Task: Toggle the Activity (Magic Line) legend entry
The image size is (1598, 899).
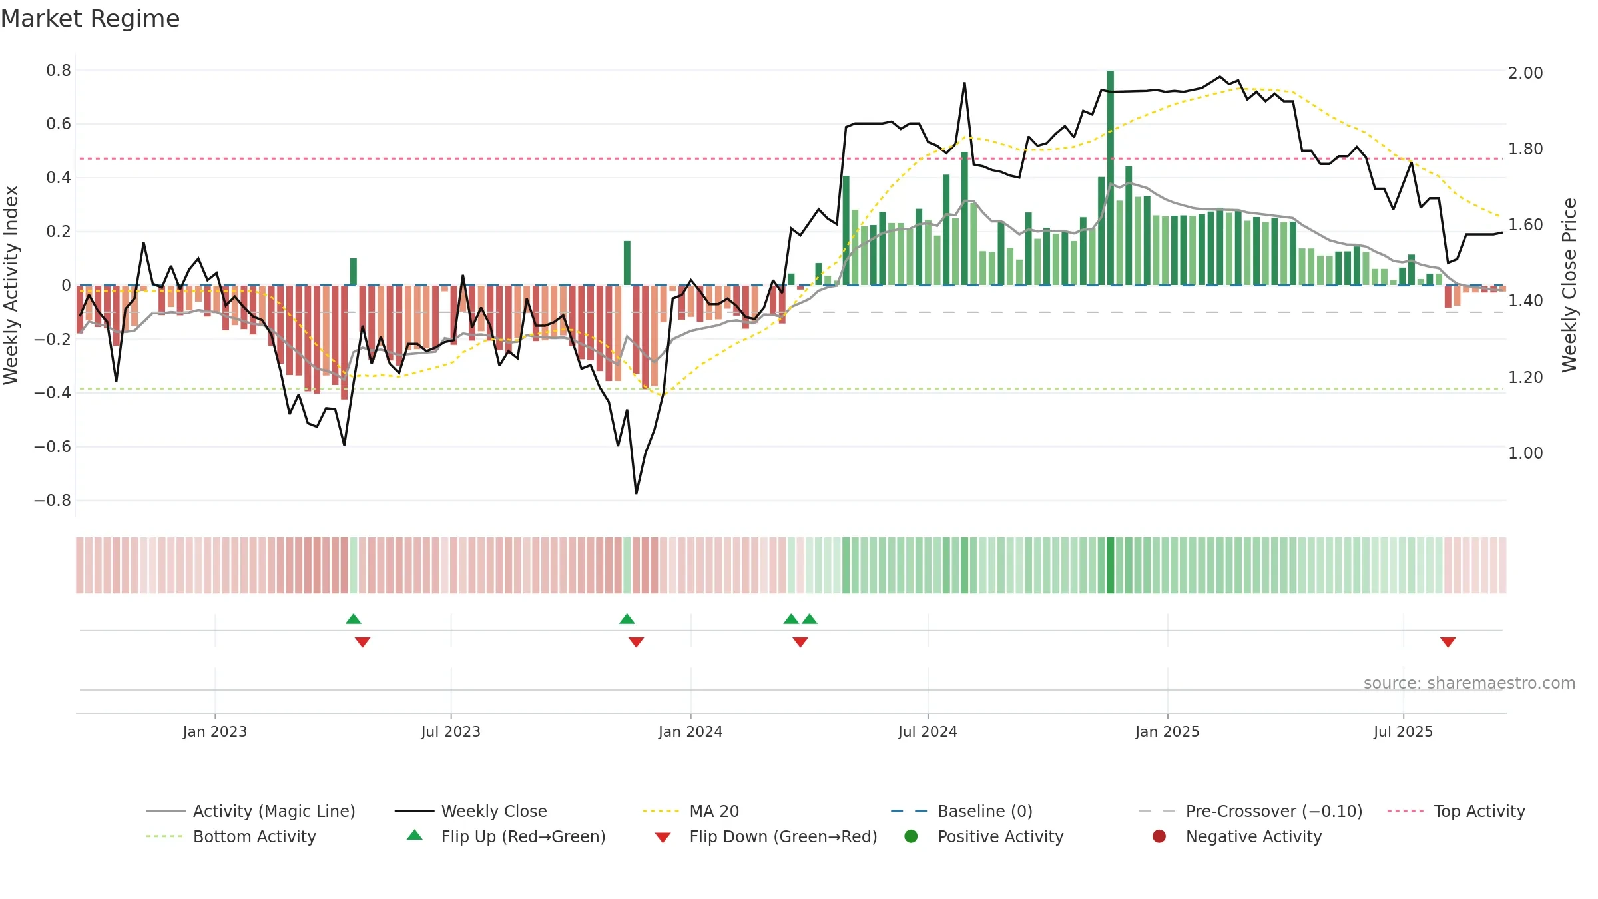Action: 251,811
